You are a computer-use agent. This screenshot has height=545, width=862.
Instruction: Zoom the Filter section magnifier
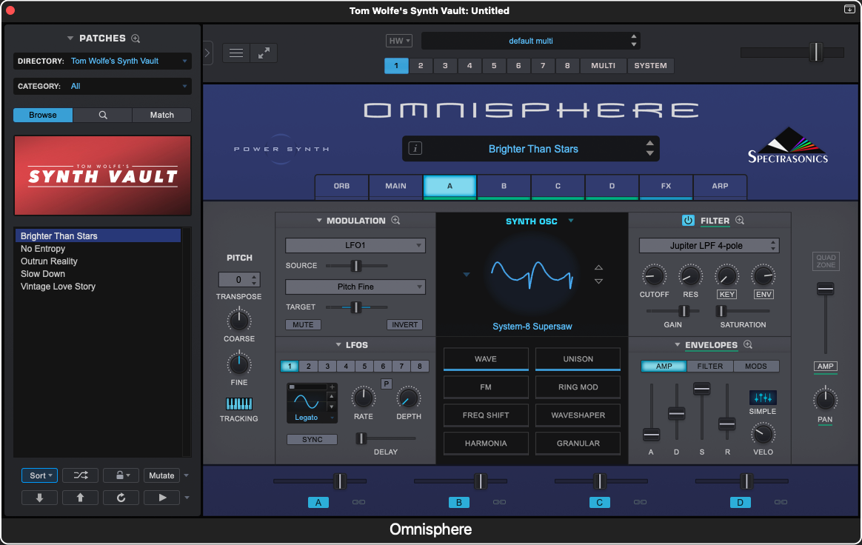point(739,221)
